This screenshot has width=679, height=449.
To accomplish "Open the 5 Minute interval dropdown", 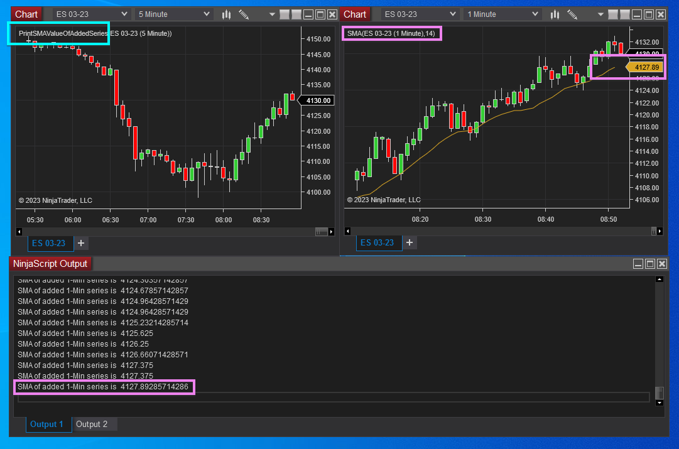I will click(x=173, y=14).
